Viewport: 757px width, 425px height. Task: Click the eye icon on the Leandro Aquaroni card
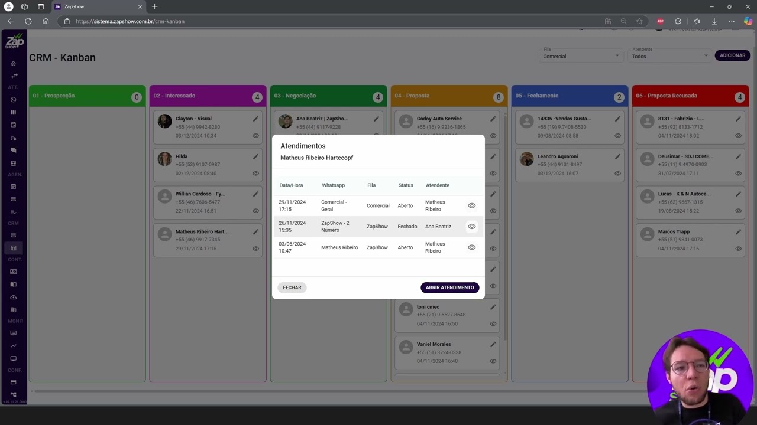[x=617, y=173]
